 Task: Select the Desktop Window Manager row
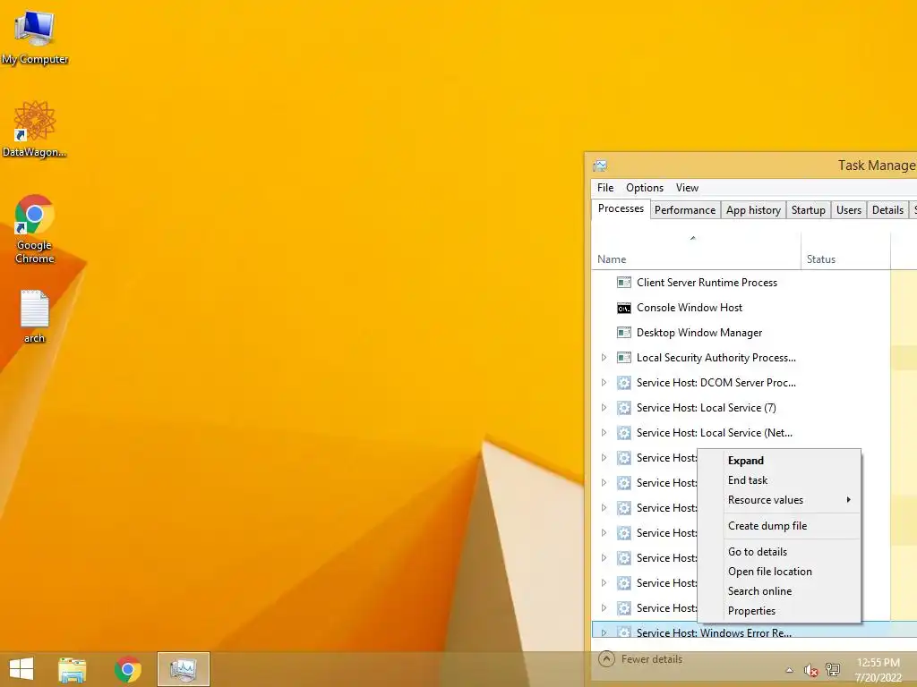point(754,333)
